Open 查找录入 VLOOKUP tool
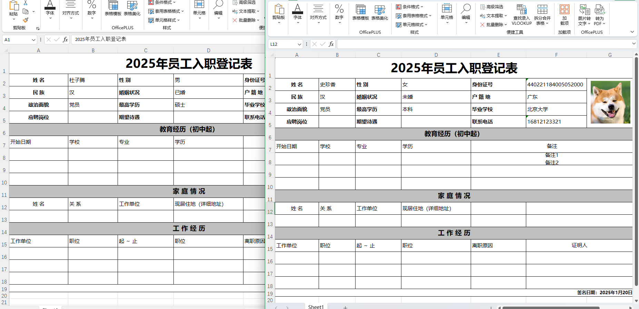 [521, 15]
